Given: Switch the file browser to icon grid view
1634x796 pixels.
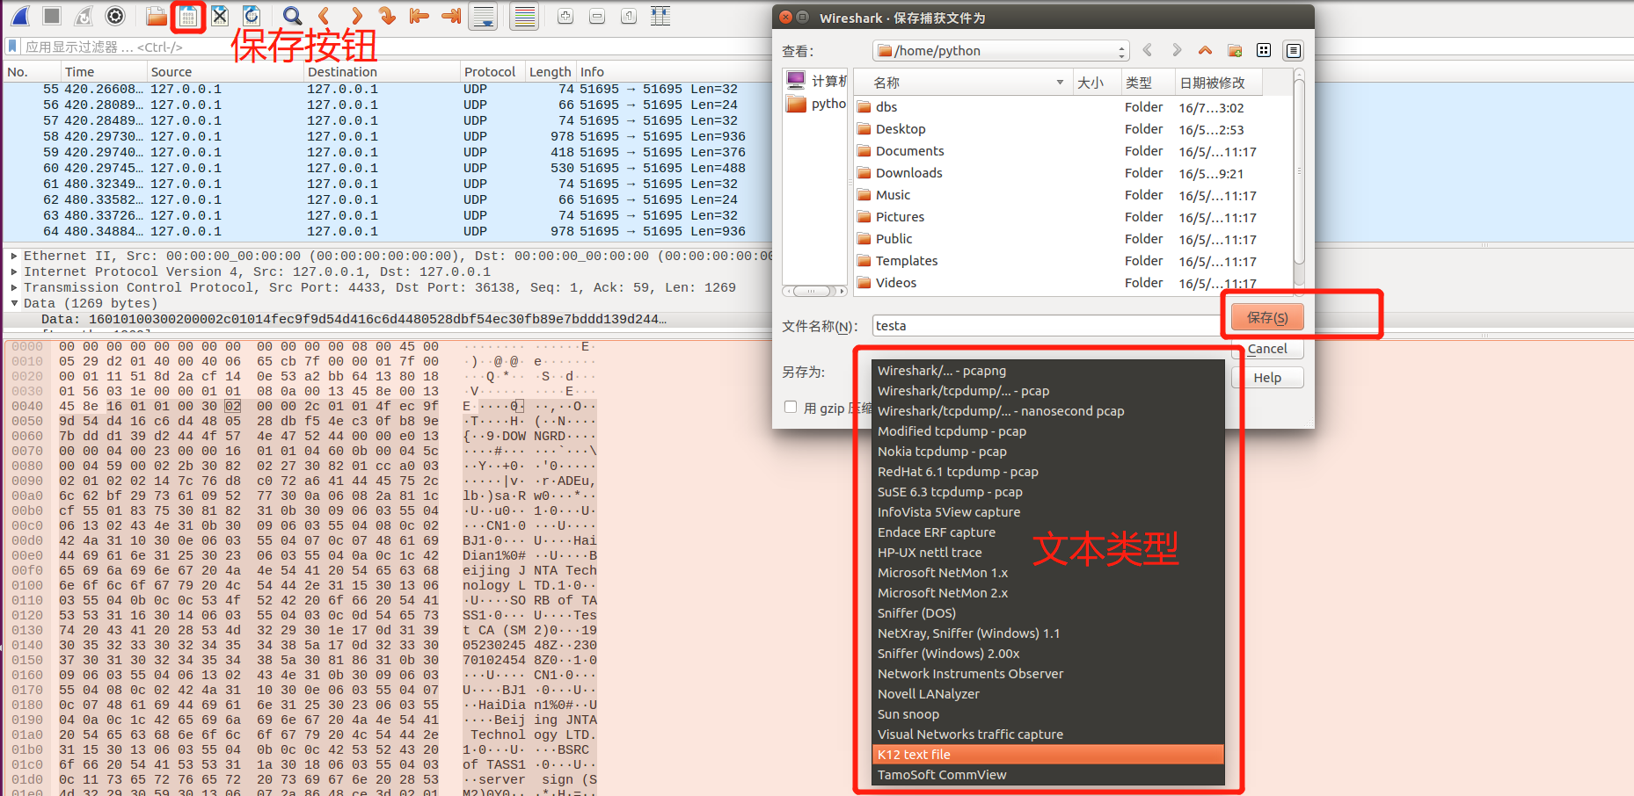Looking at the screenshot, I should [x=1264, y=50].
